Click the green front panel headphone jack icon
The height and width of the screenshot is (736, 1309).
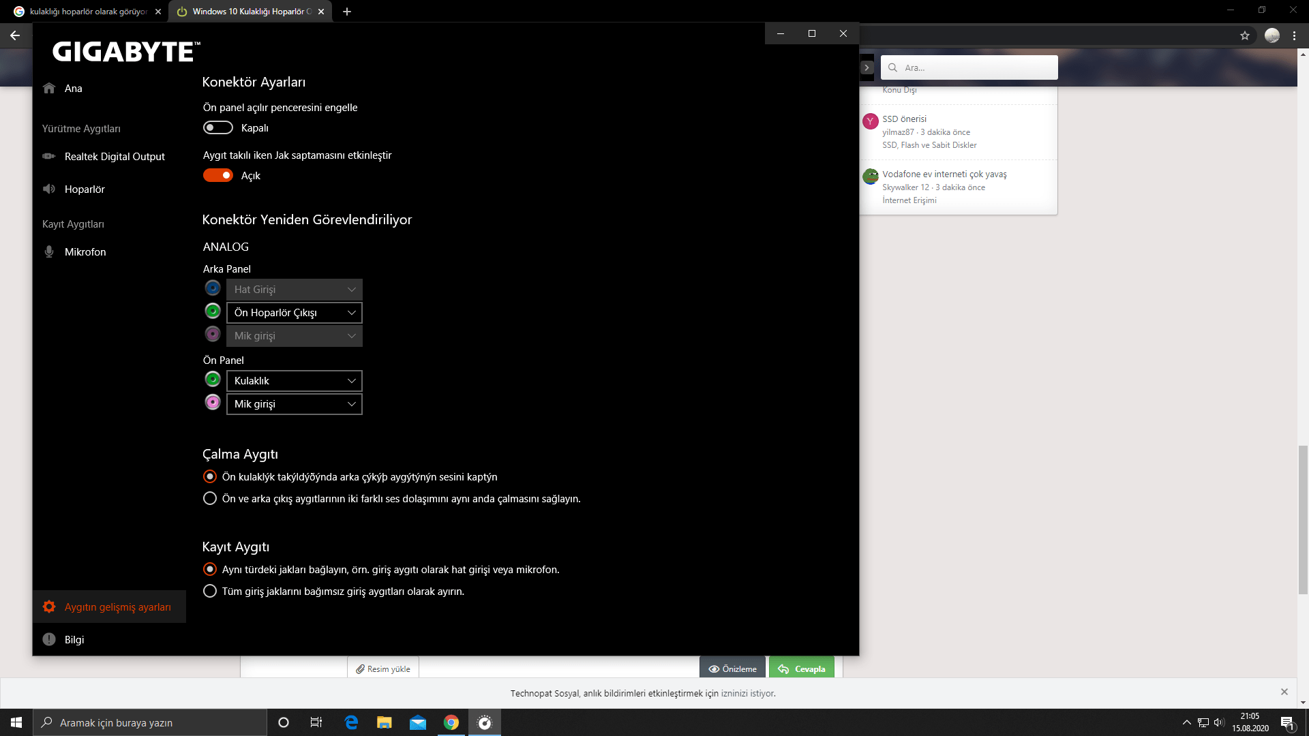coord(213,380)
